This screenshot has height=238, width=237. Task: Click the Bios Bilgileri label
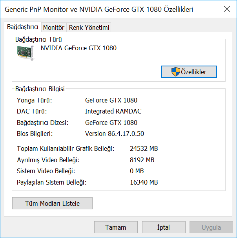coord(35,134)
